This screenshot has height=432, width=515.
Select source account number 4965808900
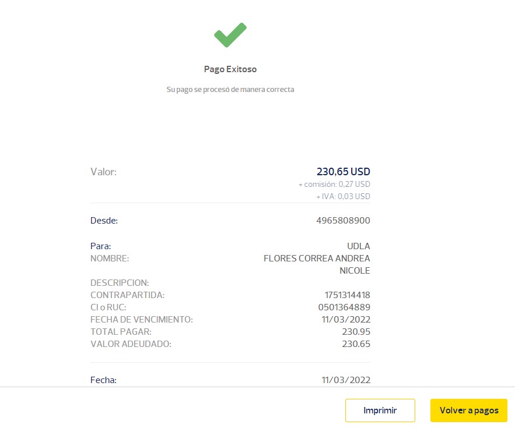pyautogui.click(x=343, y=221)
